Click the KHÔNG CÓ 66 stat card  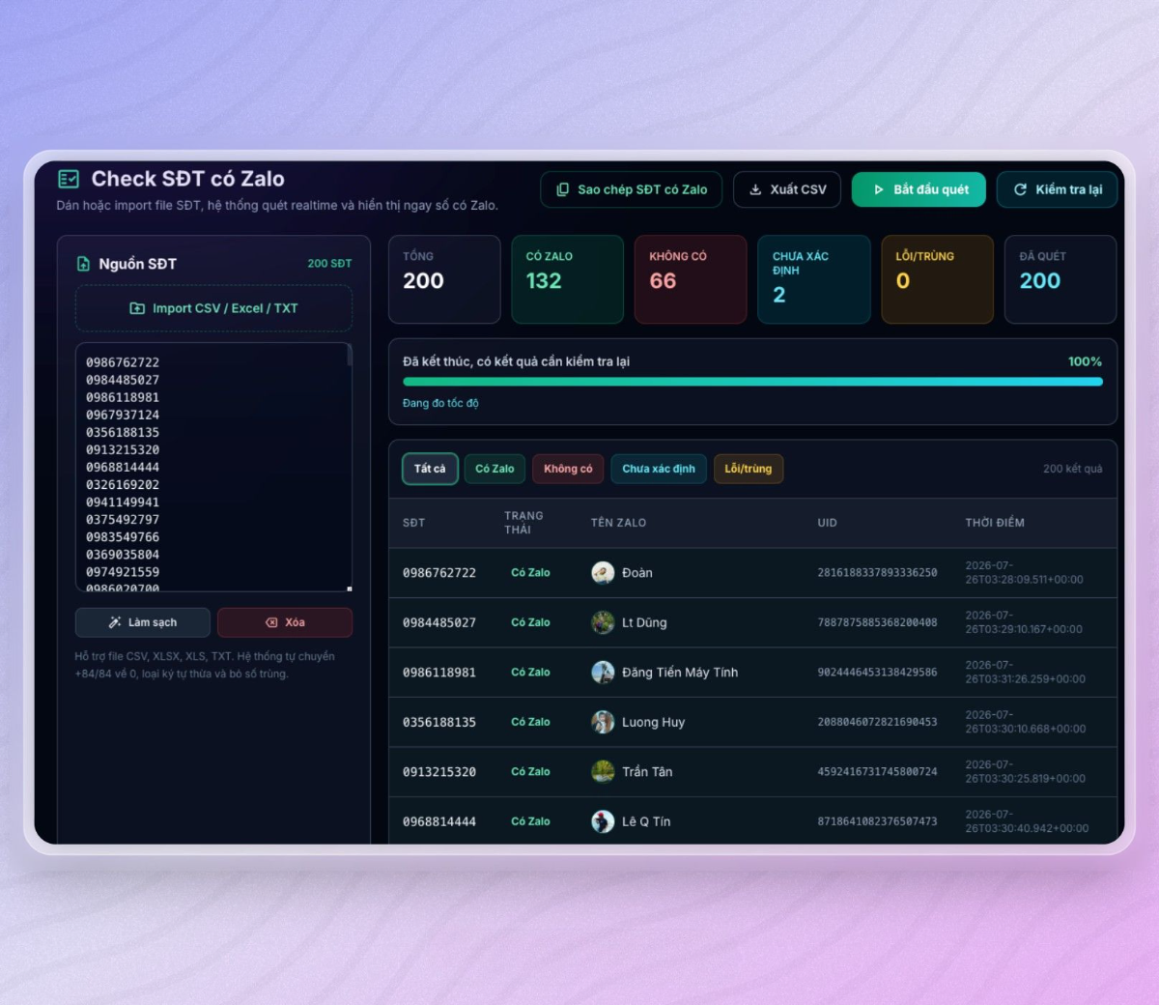point(691,279)
